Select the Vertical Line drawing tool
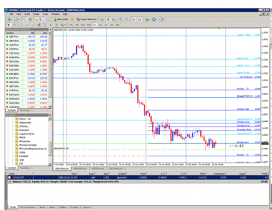Viewport: 272px width, 210px height. point(21,25)
